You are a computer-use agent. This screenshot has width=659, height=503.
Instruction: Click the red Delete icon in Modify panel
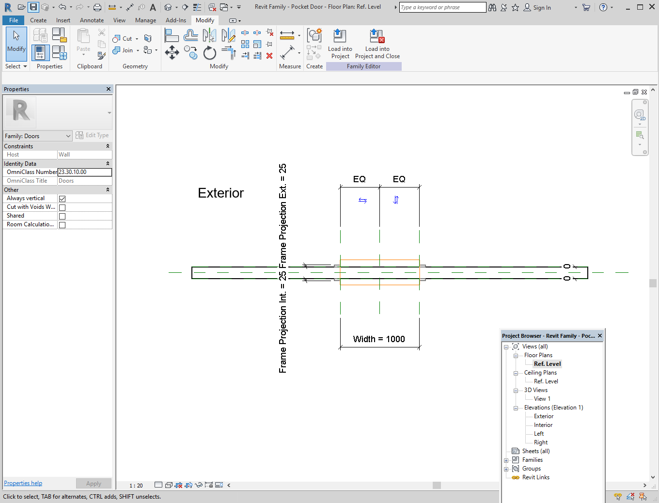pos(269,56)
